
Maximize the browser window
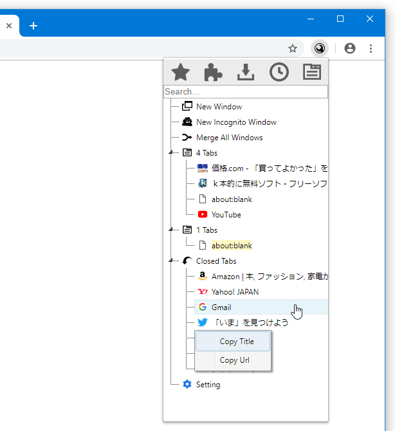tap(340, 19)
